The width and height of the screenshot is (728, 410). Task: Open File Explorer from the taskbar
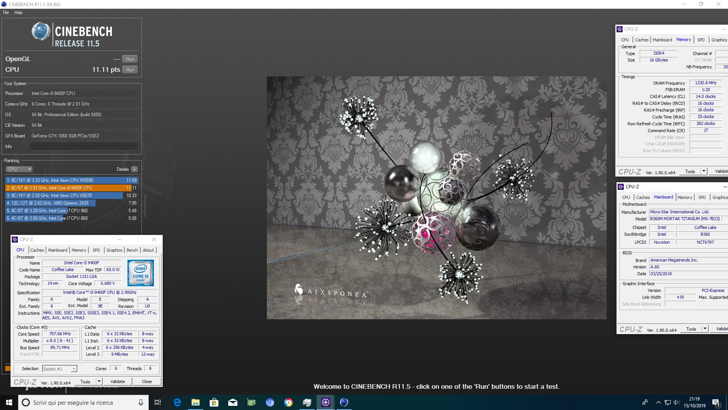pos(196,402)
